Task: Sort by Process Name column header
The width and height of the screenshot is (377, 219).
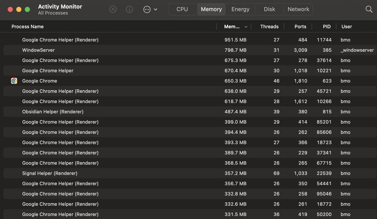Action: [x=28, y=27]
